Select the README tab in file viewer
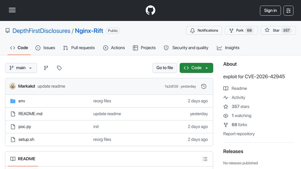This screenshot has width=301, height=169. 23,159
